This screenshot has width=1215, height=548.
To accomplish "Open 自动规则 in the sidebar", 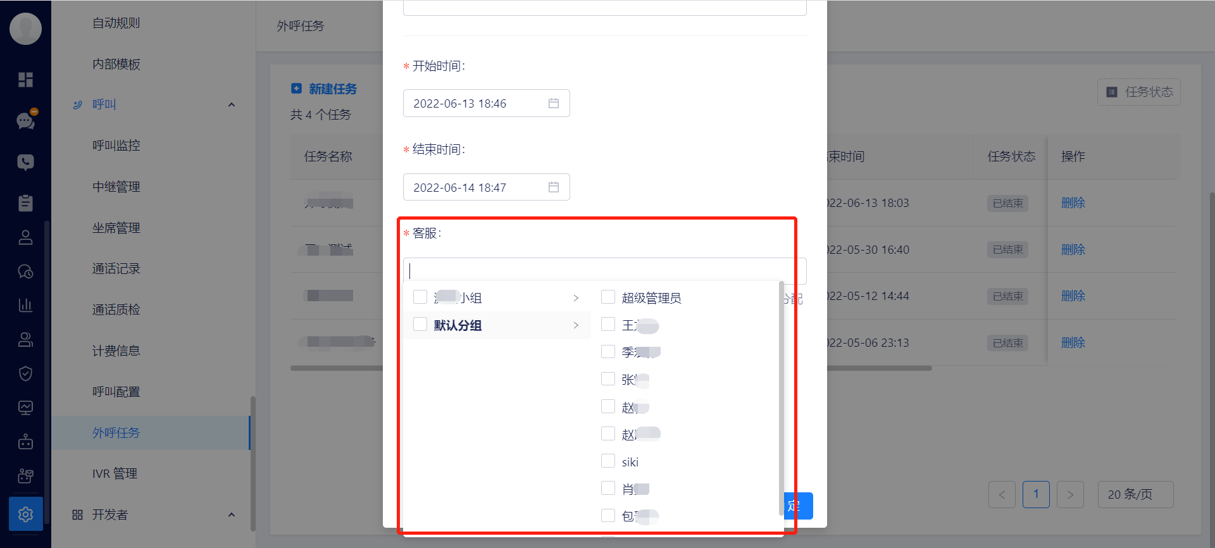I will point(116,23).
